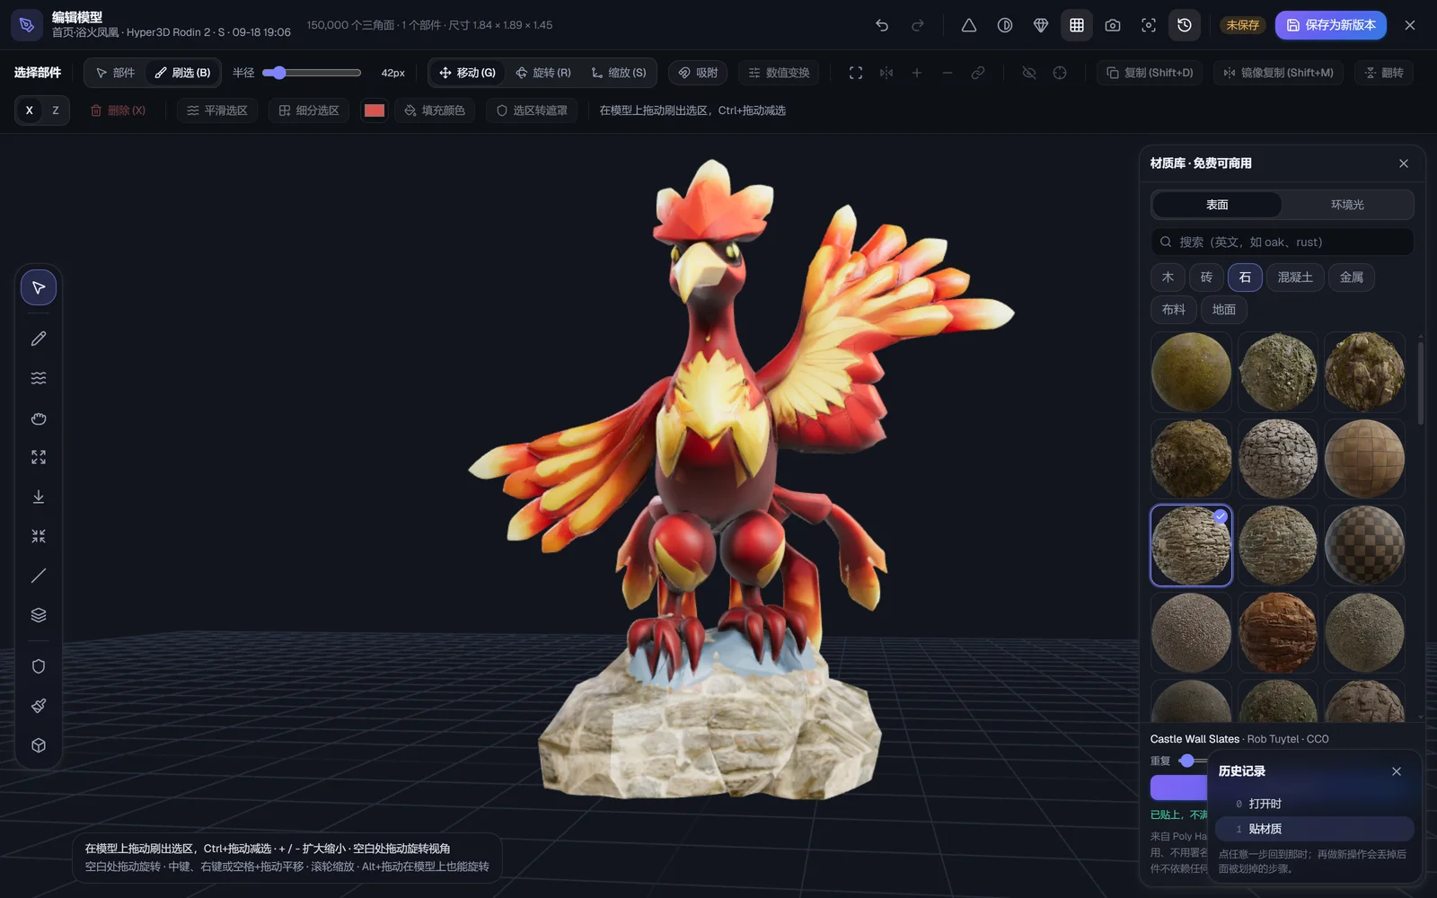Jump to history step 打开时

1315,804
